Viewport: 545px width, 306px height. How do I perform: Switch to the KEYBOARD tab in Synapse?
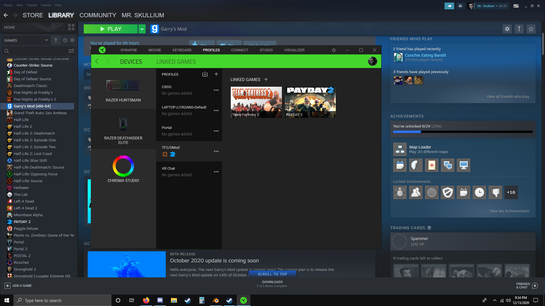pyautogui.click(x=182, y=50)
